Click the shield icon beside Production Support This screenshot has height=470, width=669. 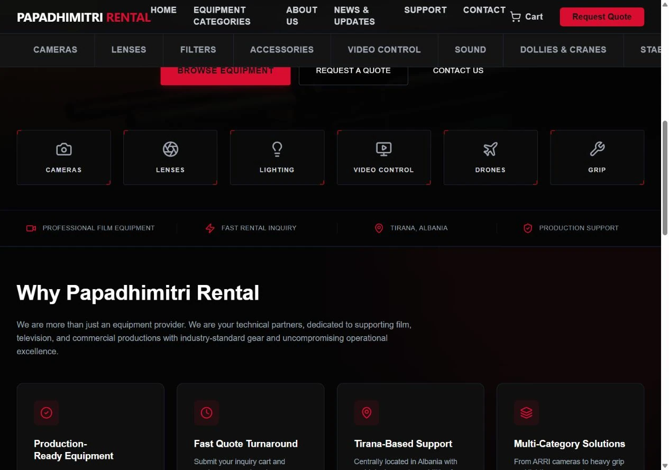coord(528,228)
